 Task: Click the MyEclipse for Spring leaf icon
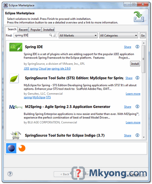(14, 78)
